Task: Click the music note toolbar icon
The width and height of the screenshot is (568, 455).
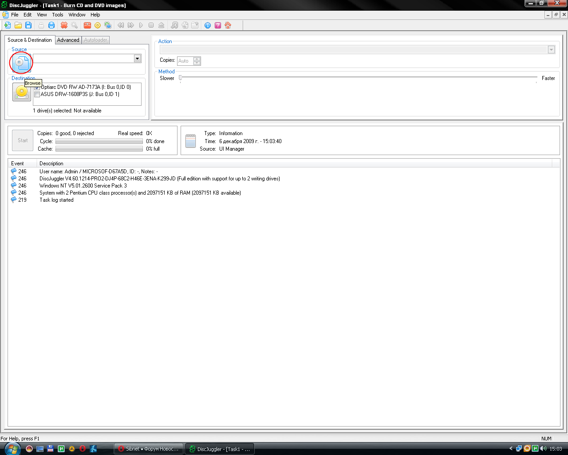Action: (x=174, y=25)
